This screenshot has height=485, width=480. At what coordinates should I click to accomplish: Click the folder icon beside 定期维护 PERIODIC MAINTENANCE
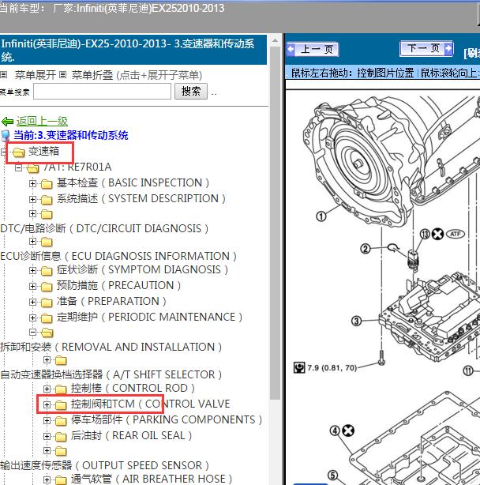(x=47, y=318)
